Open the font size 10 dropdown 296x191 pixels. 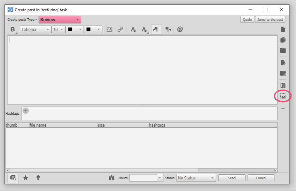(59, 29)
